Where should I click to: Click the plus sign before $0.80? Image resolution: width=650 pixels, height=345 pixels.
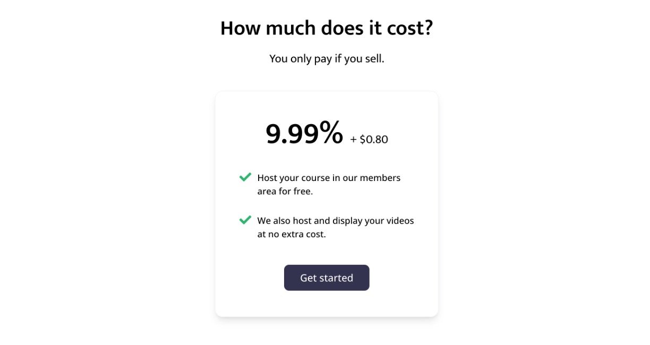pyautogui.click(x=354, y=140)
